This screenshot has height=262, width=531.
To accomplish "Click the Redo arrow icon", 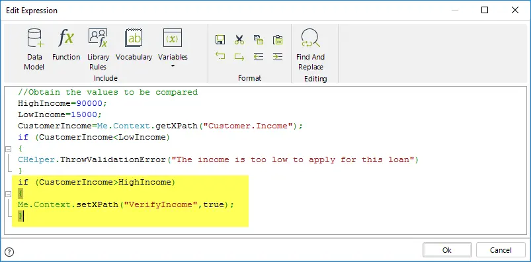I will click(x=239, y=56).
